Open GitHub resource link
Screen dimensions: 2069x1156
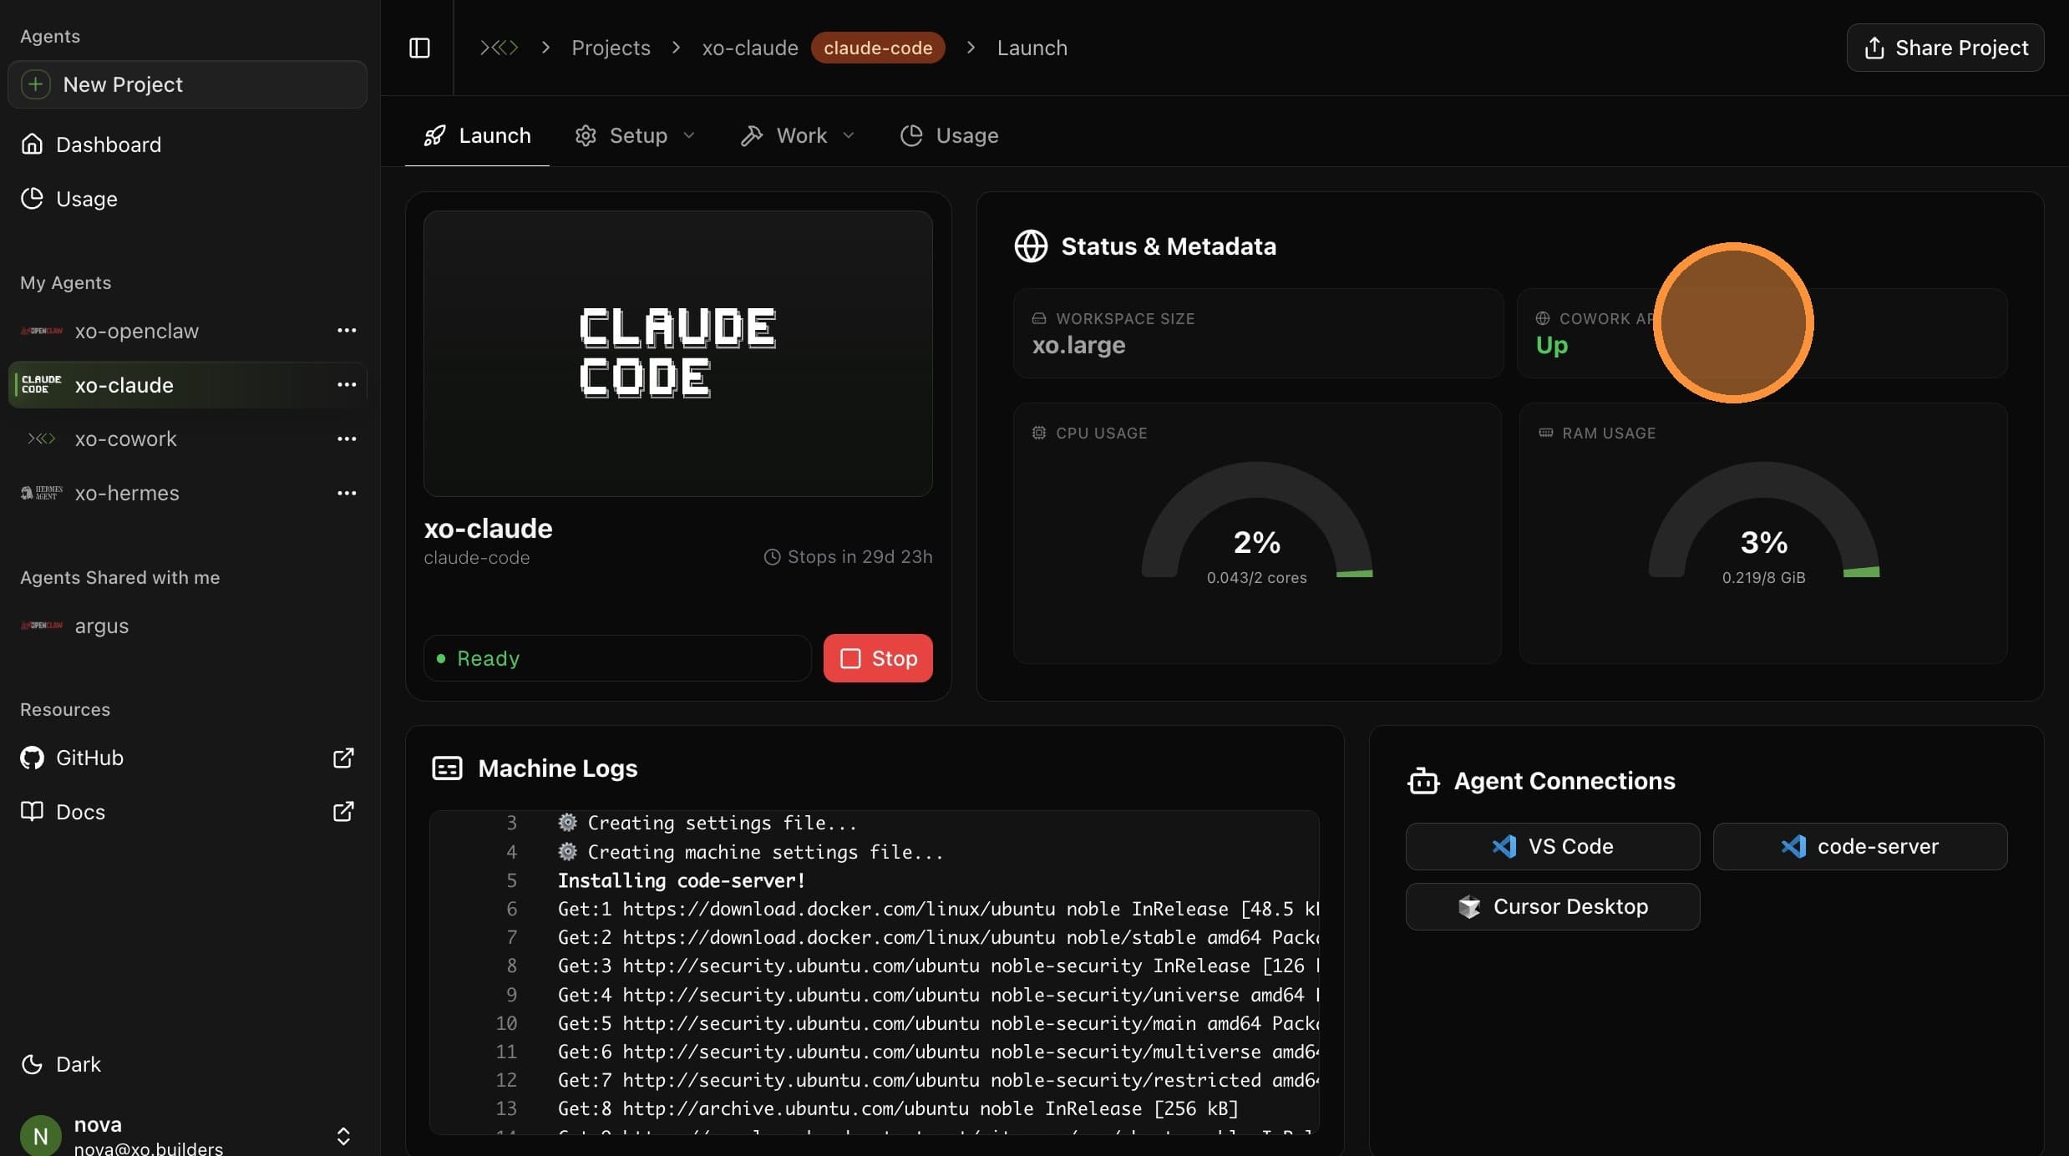pyautogui.click(x=187, y=758)
